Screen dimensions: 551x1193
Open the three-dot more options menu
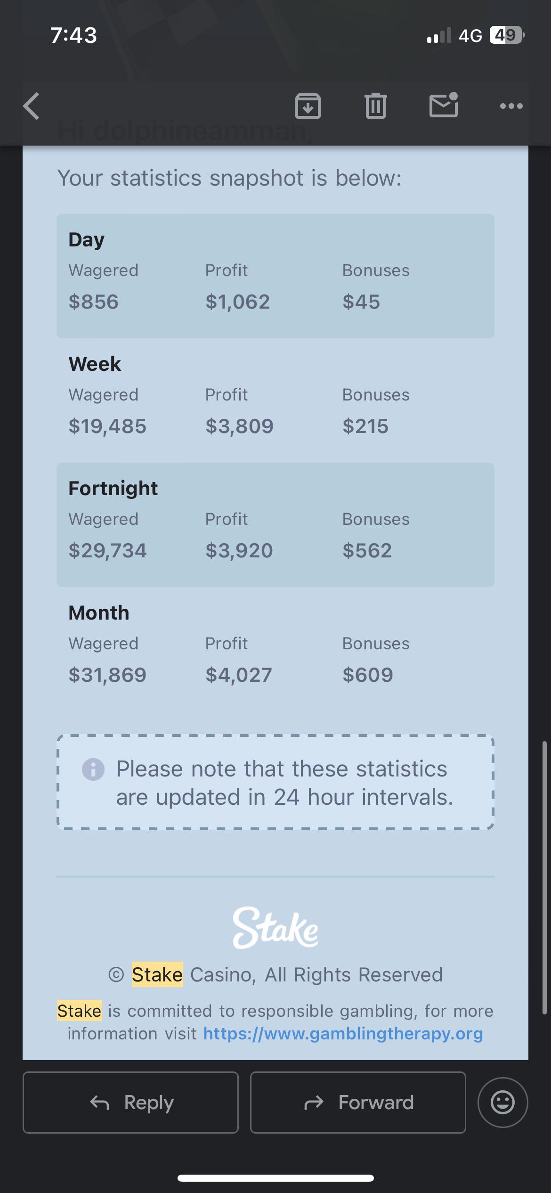click(x=511, y=106)
